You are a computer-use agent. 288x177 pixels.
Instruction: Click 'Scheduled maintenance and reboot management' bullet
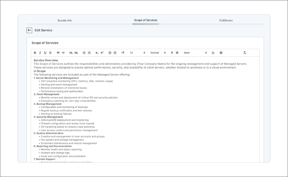69,143
